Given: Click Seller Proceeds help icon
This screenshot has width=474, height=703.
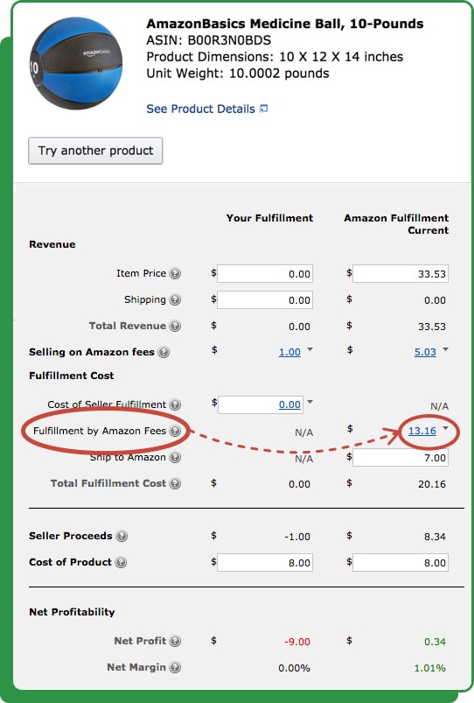Looking at the screenshot, I should (122, 536).
